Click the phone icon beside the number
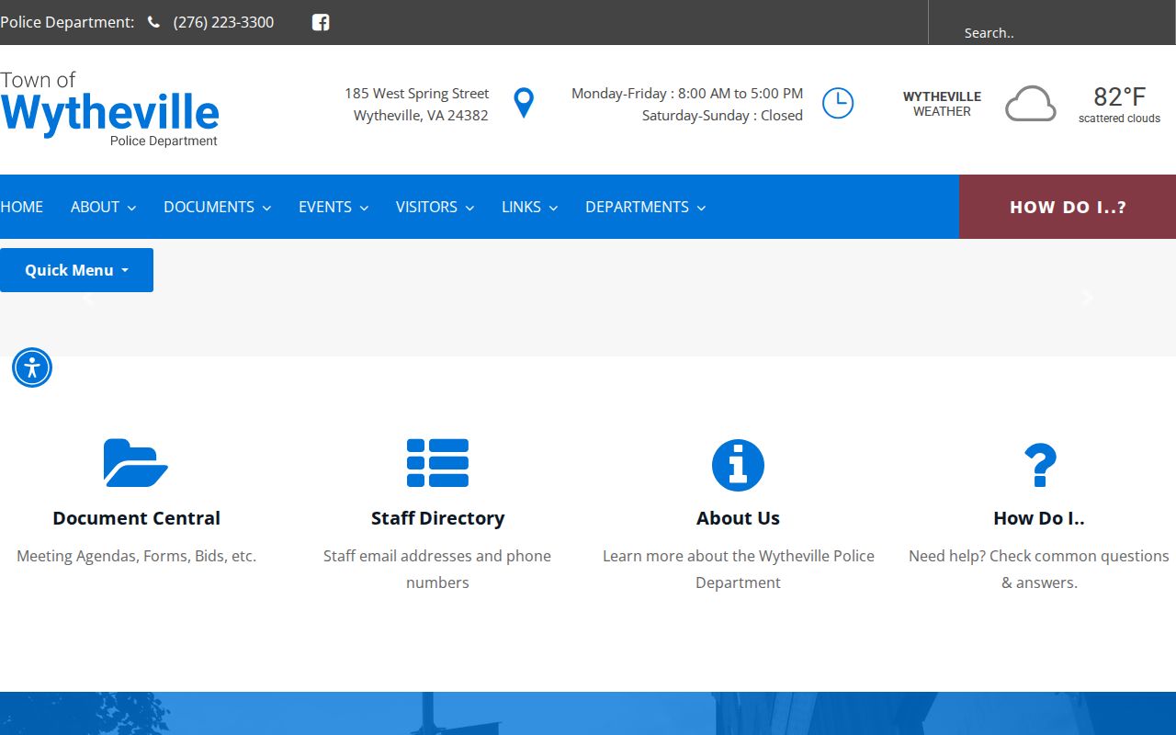 point(153,22)
